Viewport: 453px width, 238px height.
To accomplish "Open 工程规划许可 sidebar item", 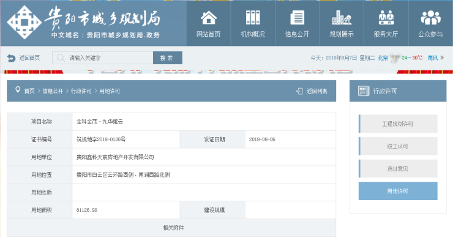I will [398, 124].
